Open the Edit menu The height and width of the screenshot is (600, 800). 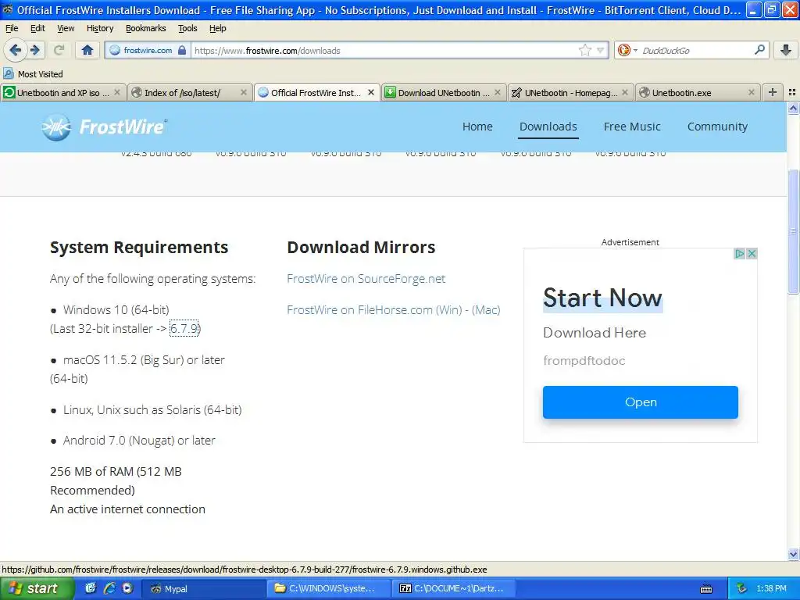pos(37,28)
